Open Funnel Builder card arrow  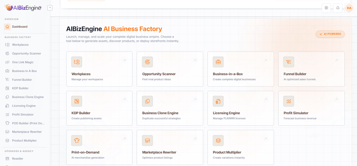click(336, 60)
